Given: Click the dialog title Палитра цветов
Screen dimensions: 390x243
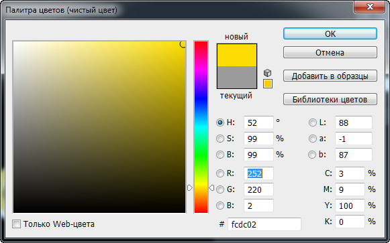Looking at the screenshot, I should coord(62,10).
